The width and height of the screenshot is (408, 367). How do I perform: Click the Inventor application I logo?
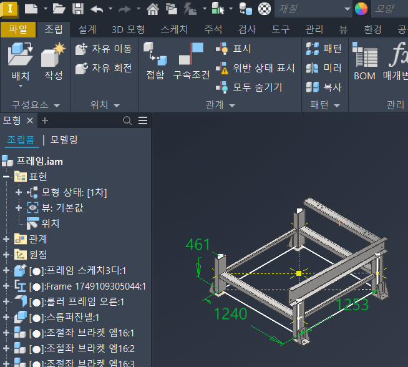click(9, 9)
